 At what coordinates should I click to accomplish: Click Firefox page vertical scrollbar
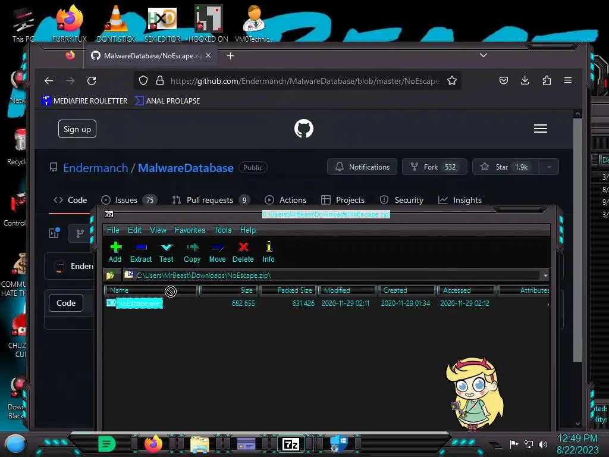pos(577,240)
